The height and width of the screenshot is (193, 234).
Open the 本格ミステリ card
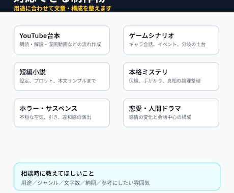(171, 76)
